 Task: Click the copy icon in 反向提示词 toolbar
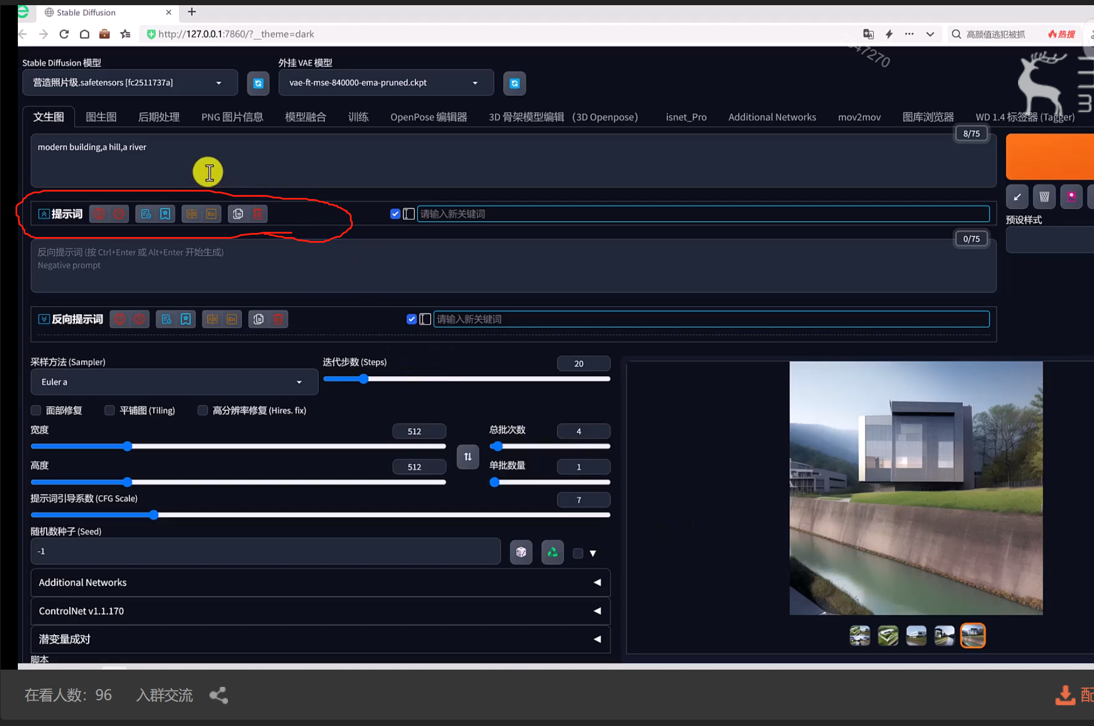point(258,319)
